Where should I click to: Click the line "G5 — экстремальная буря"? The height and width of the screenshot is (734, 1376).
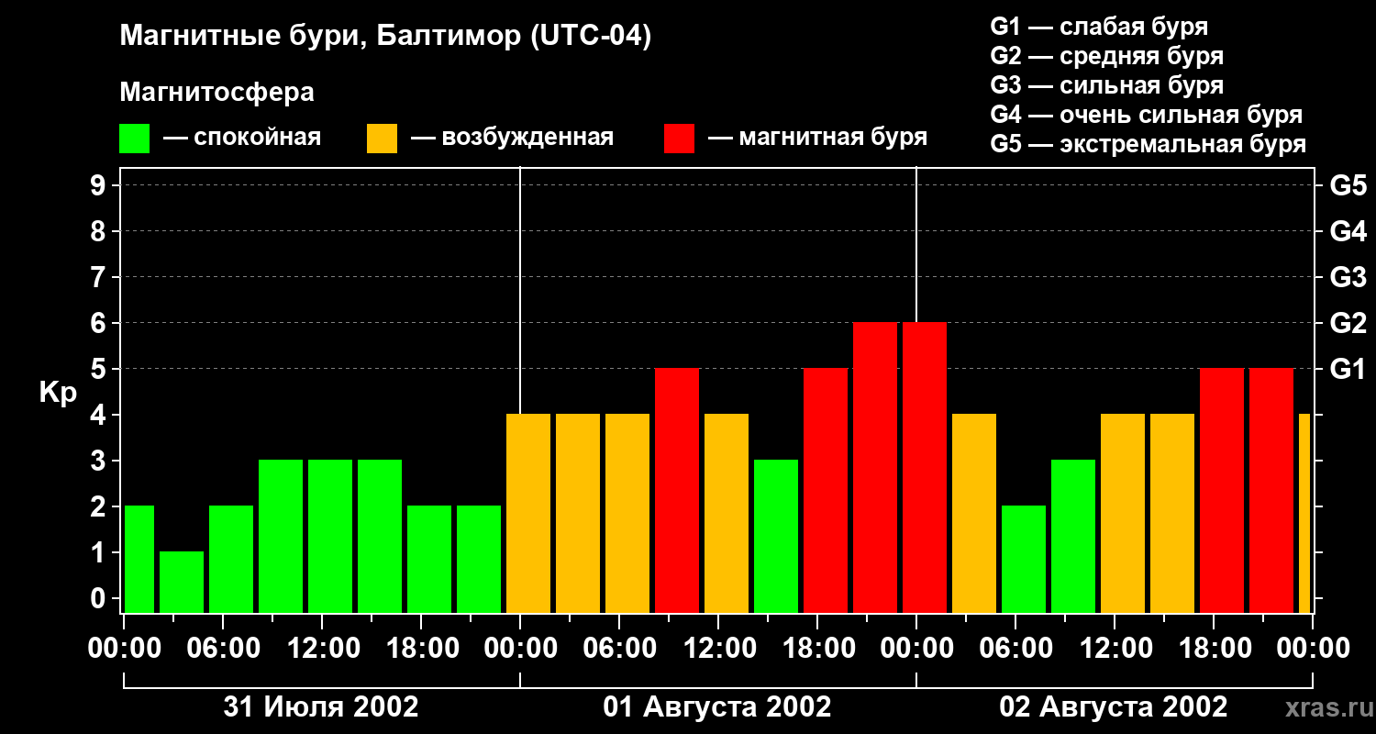1148,144
